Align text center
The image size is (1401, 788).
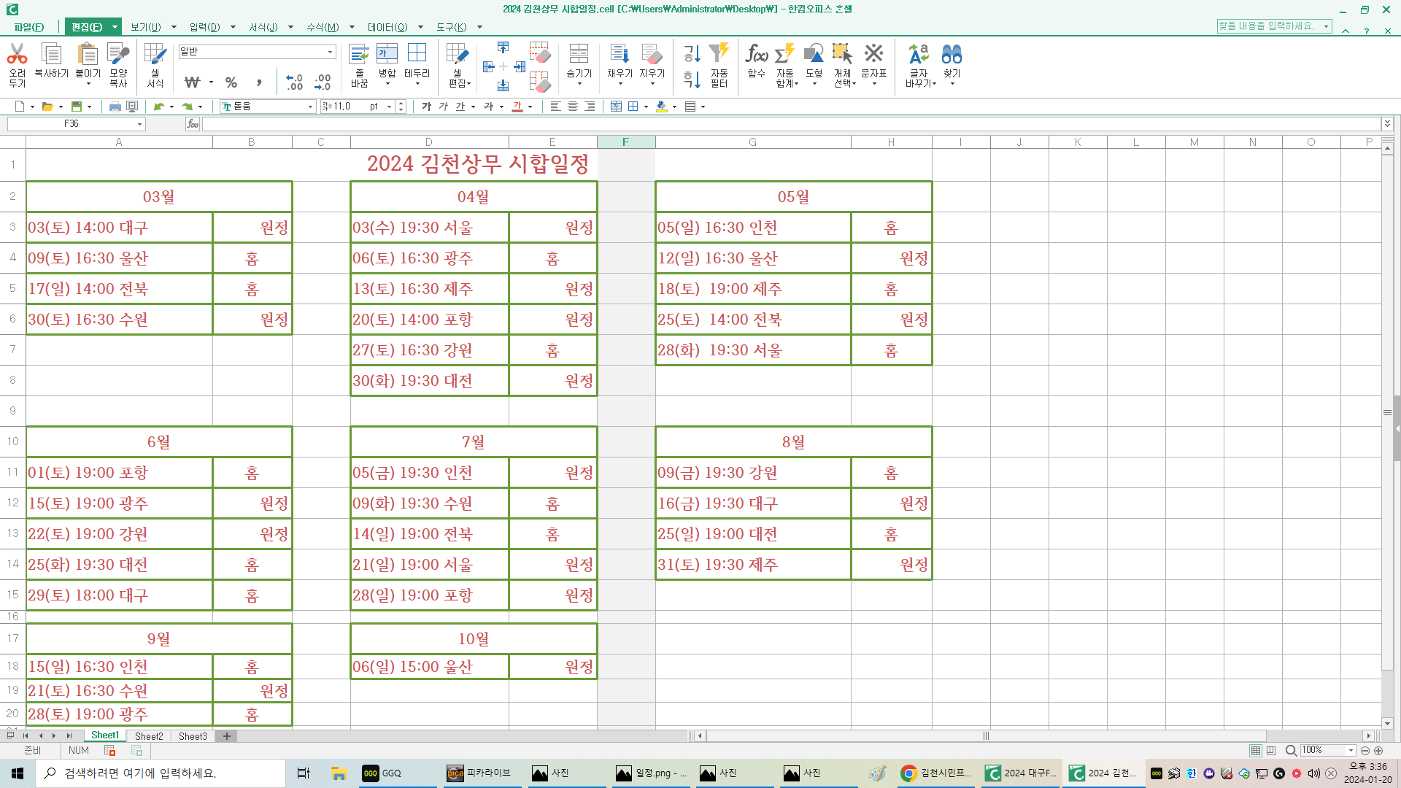coord(573,107)
